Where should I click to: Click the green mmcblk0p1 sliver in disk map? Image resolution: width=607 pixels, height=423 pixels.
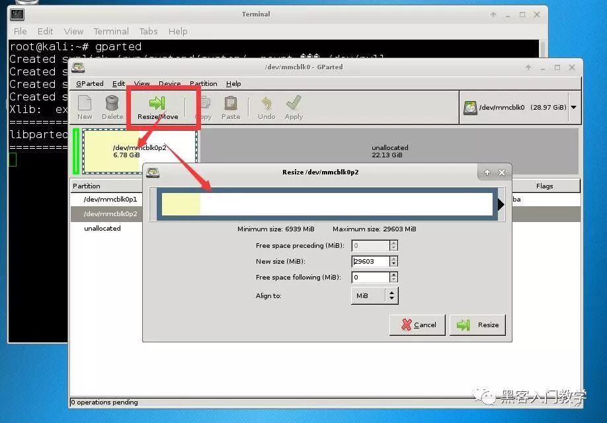coord(76,151)
